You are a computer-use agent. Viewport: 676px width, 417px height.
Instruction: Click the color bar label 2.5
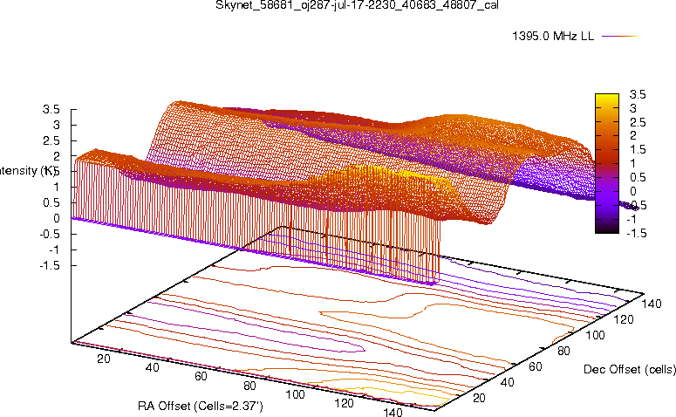pos(638,122)
